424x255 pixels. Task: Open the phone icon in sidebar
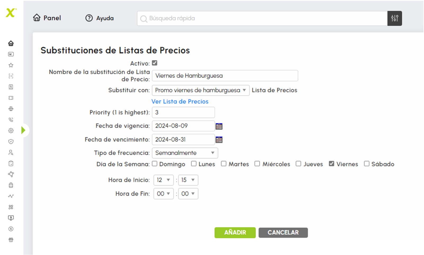(11, 120)
